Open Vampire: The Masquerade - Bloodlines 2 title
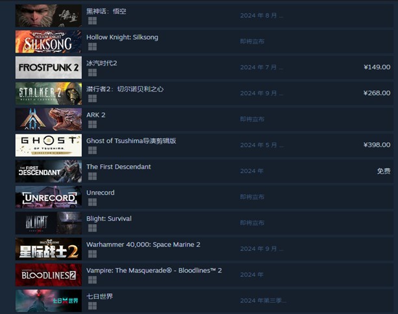 (154, 271)
